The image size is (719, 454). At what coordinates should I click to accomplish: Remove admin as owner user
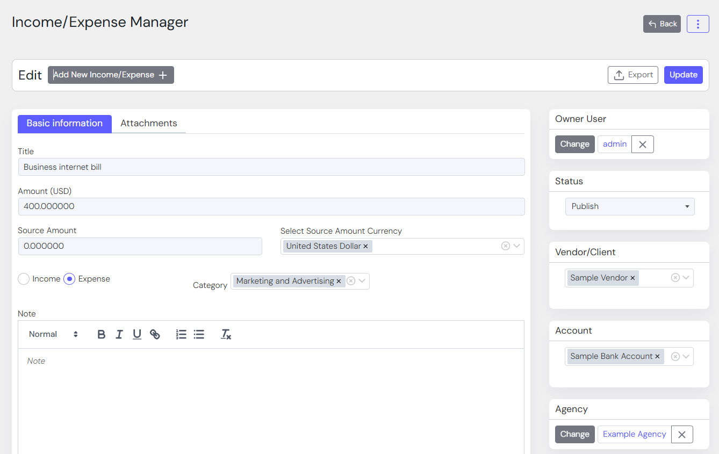(642, 145)
